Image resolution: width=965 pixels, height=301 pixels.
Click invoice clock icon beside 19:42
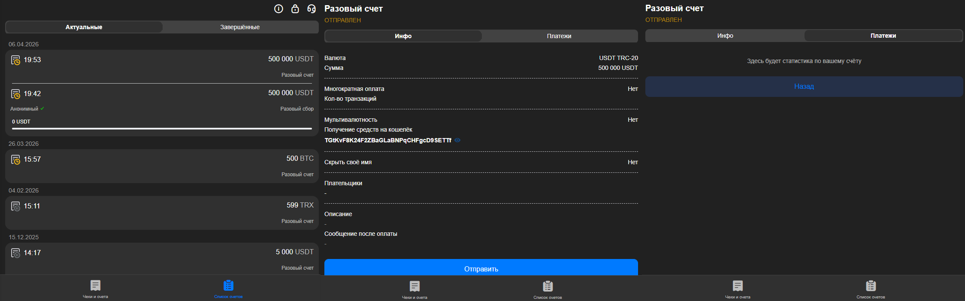pos(15,94)
